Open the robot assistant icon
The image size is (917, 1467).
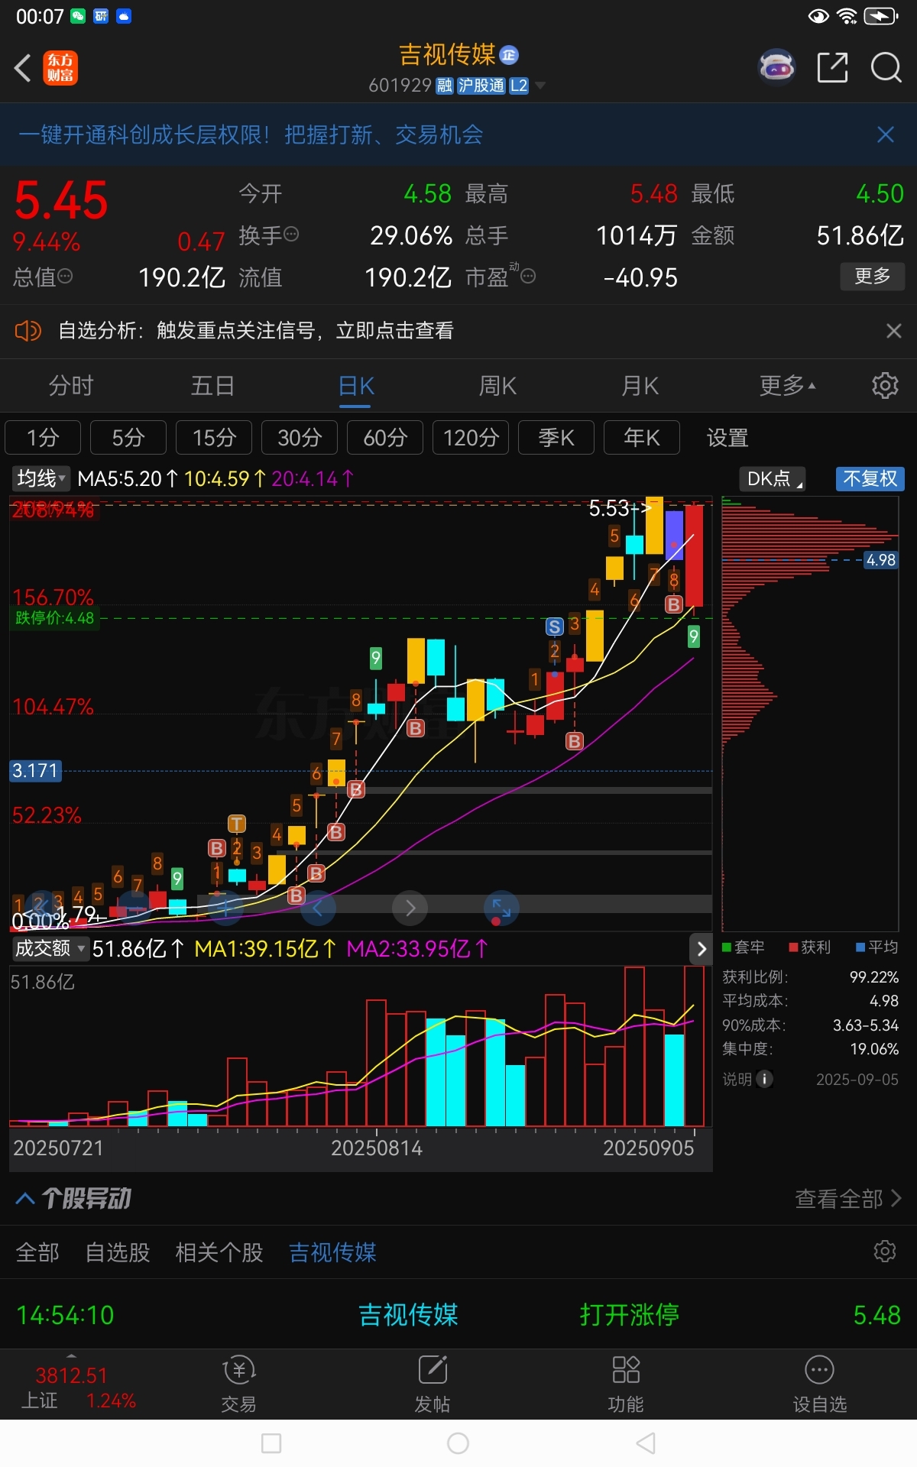pyautogui.click(x=776, y=67)
